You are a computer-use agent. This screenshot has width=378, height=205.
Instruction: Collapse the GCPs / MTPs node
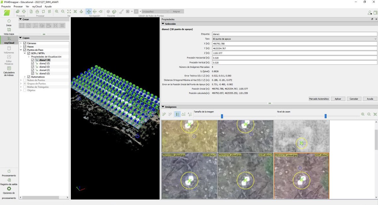[25, 53]
